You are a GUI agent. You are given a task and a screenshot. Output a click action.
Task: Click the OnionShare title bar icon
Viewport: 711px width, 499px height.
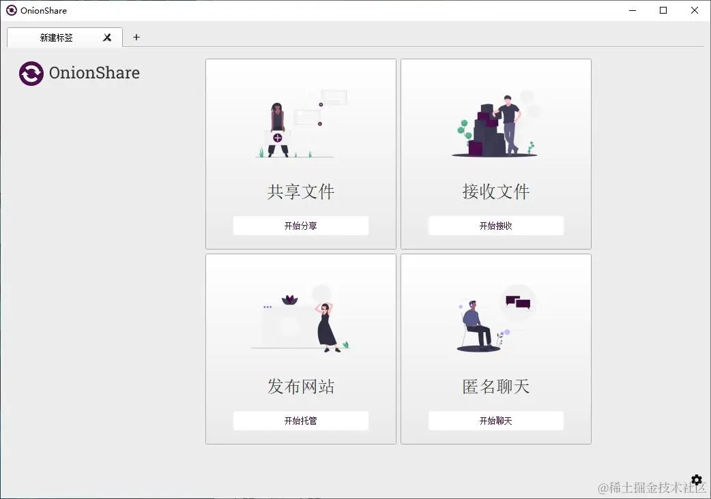[x=12, y=10]
